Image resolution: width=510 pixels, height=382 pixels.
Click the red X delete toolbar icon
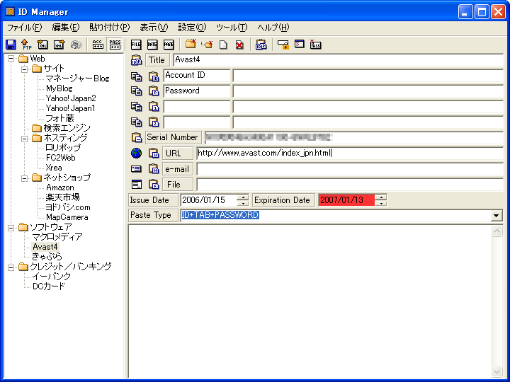[x=239, y=45]
